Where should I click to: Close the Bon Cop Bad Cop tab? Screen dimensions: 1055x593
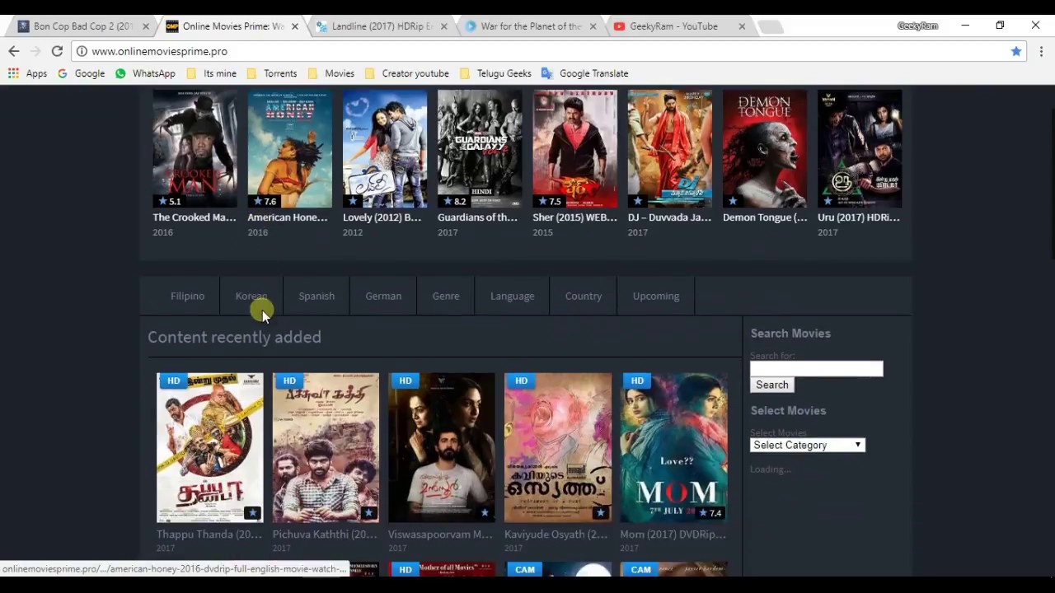(x=146, y=26)
